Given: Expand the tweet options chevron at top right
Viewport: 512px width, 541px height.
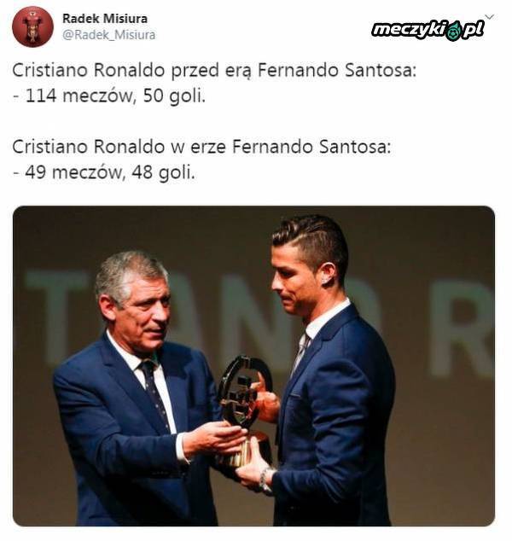Looking at the screenshot, I should click(x=489, y=17).
